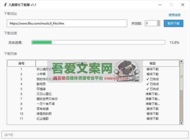Click the 等待下载 status of 小苹果

(x=153, y=74)
